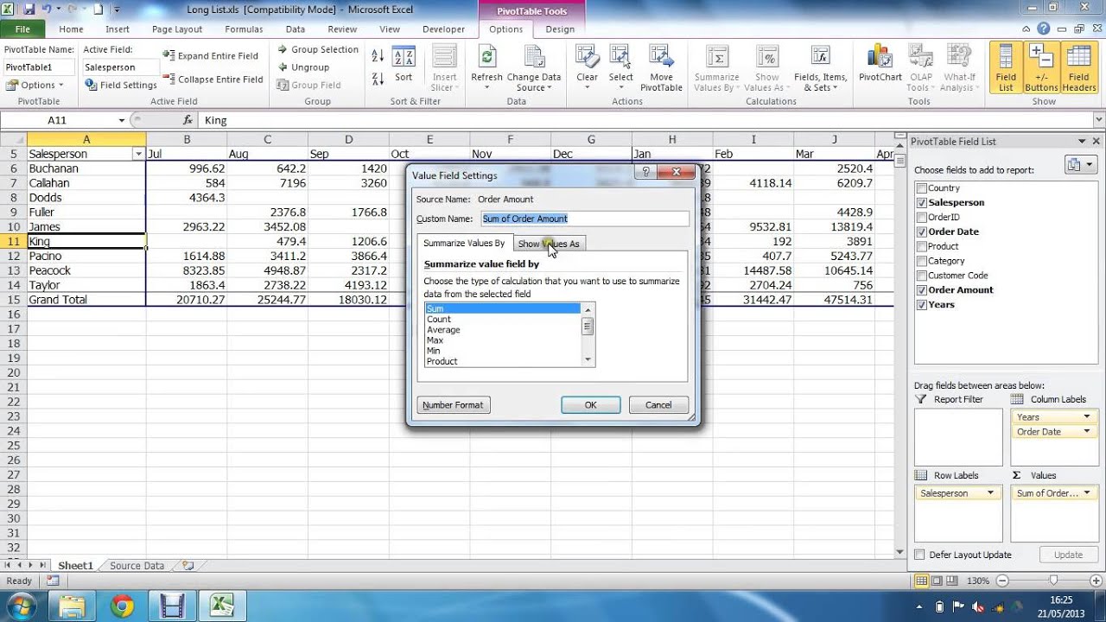Screen dimensions: 1106x622
Task: Check the Country field checkbox
Action: click(x=922, y=188)
